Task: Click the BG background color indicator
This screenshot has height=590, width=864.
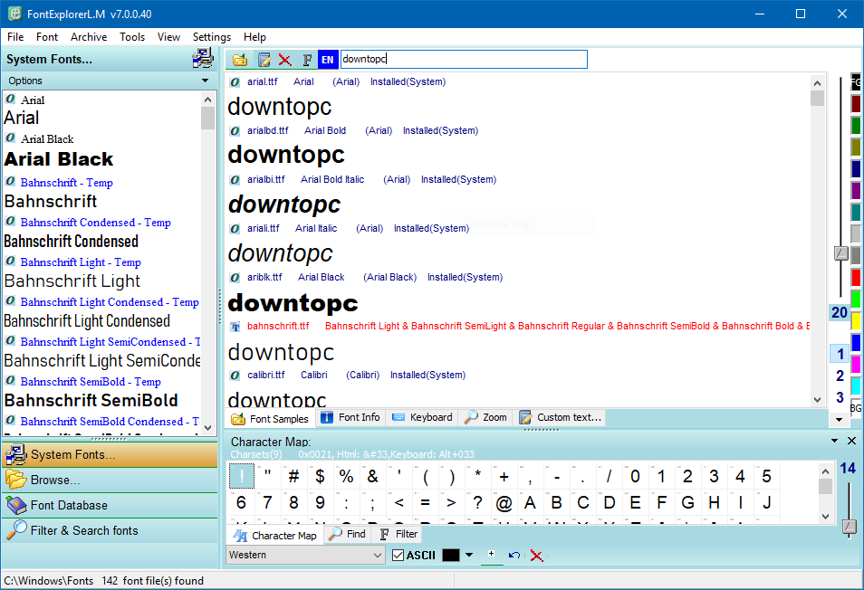Action: 855,408
